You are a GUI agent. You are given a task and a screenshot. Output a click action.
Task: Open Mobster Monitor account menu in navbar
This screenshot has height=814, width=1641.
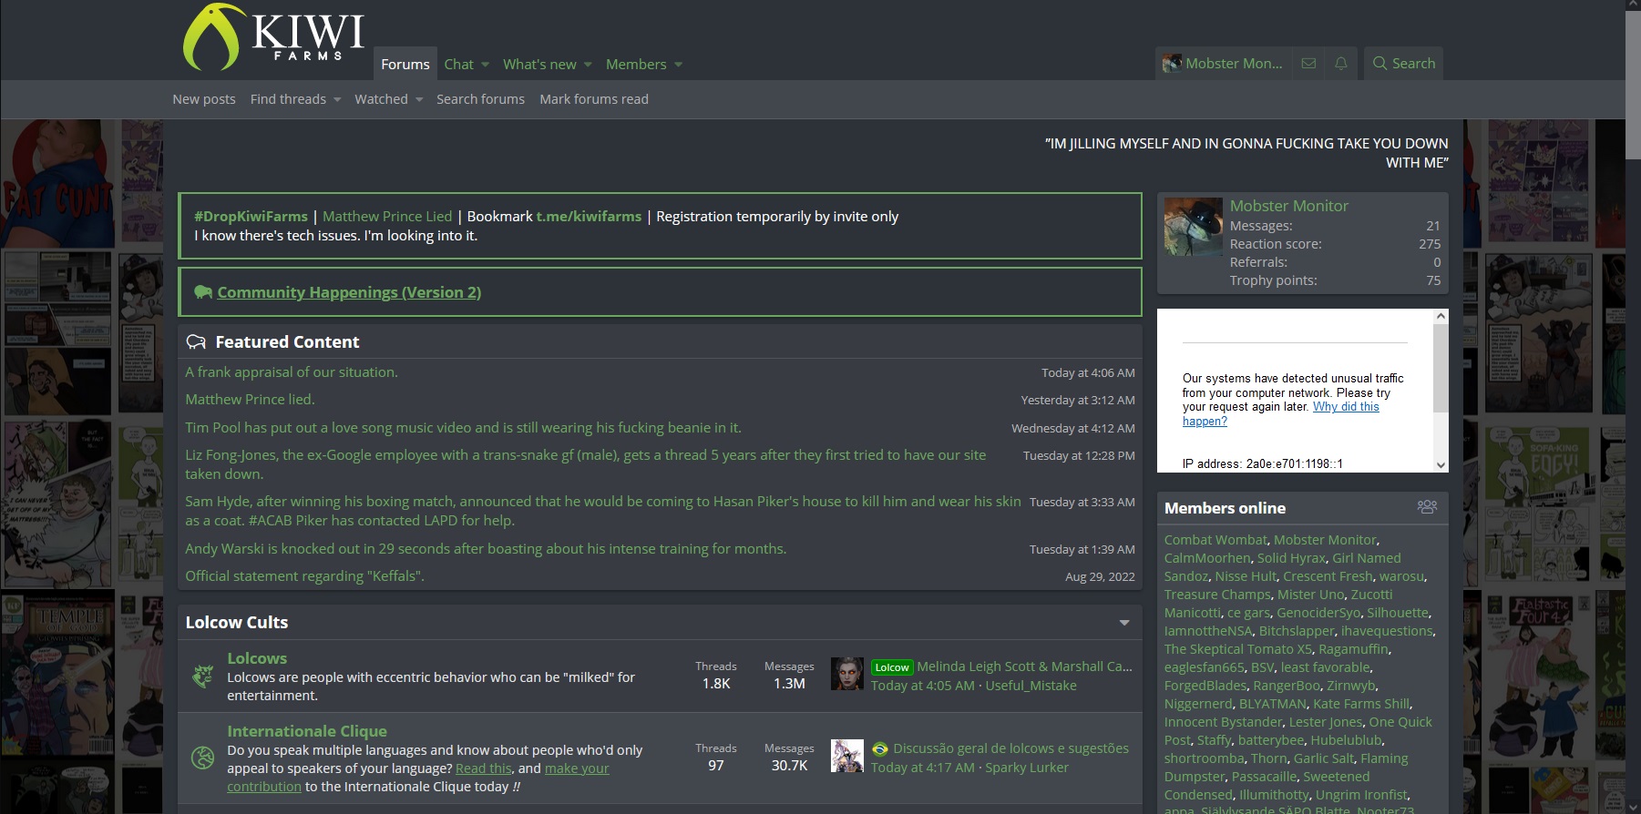coord(1223,64)
